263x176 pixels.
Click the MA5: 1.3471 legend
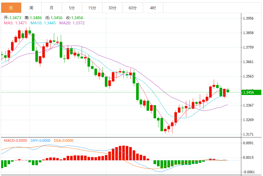15,23
